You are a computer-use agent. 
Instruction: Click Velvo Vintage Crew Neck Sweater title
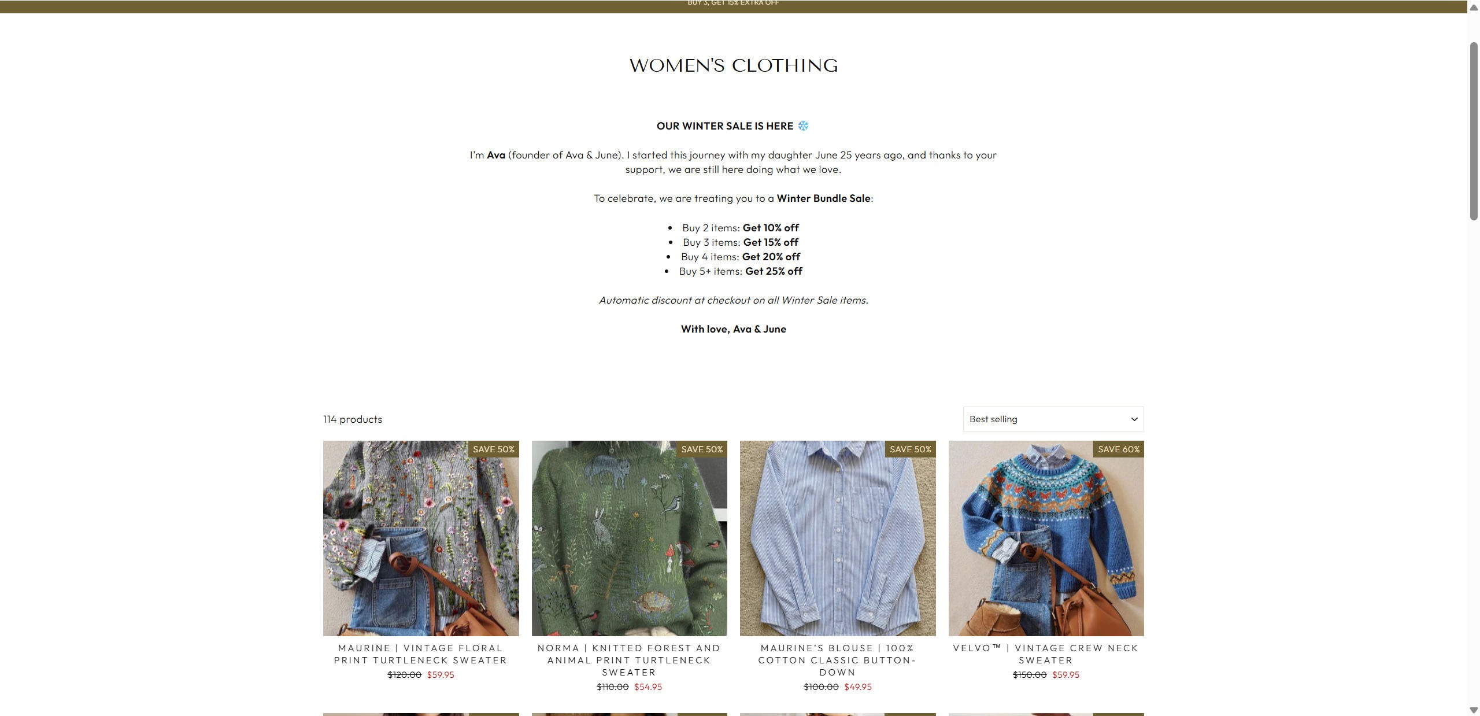(1046, 654)
